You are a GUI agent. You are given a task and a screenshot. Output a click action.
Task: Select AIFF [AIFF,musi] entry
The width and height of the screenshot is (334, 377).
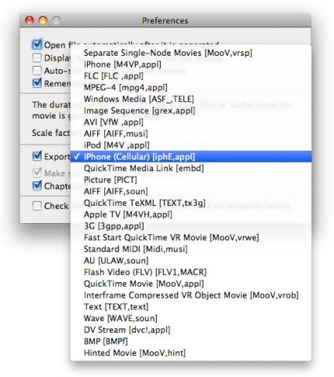tap(191, 134)
